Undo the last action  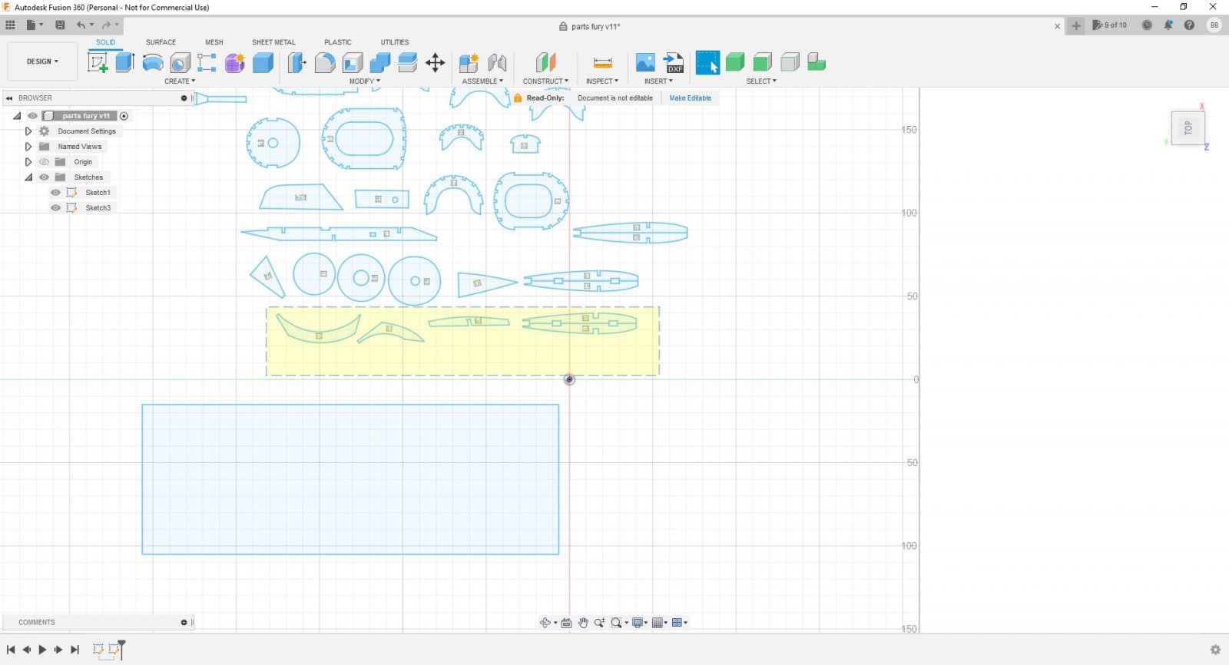(x=81, y=25)
